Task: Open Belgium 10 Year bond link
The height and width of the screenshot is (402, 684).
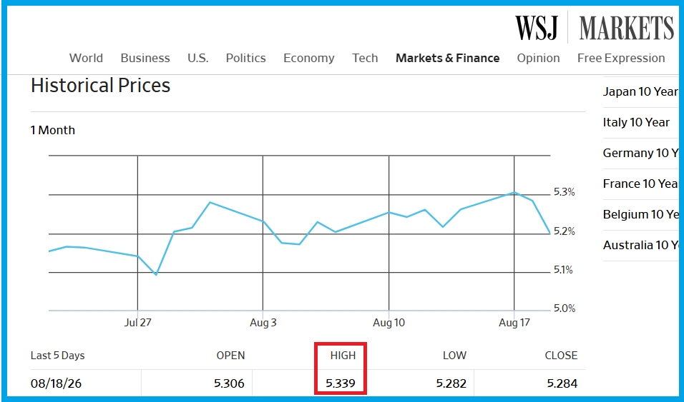Action: pyautogui.click(x=640, y=214)
